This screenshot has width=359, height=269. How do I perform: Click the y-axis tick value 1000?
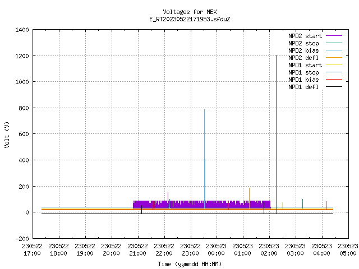(x=22, y=82)
